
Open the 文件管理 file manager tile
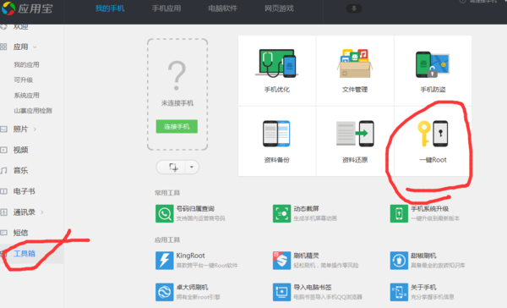(x=355, y=70)
